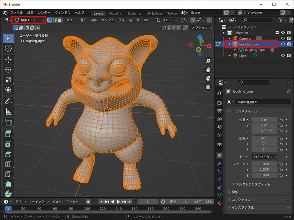The image size is (294, 220).
Task: Activate the 3D Cursor tool
Action: 8,48
